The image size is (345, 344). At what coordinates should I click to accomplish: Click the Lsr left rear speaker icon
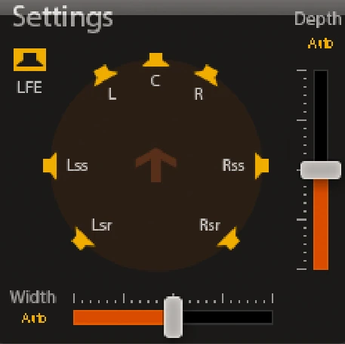(82, 239)
